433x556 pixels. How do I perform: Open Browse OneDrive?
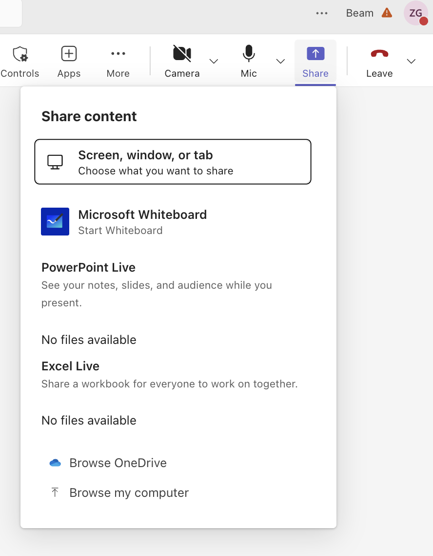[x=118, y=462]
